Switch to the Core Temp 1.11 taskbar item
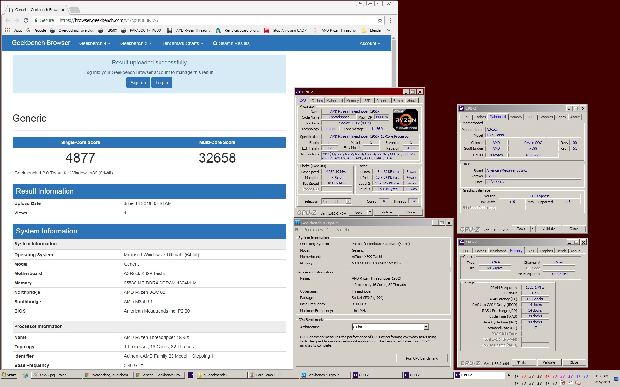The image size is (620, 387). coord(273,375)
